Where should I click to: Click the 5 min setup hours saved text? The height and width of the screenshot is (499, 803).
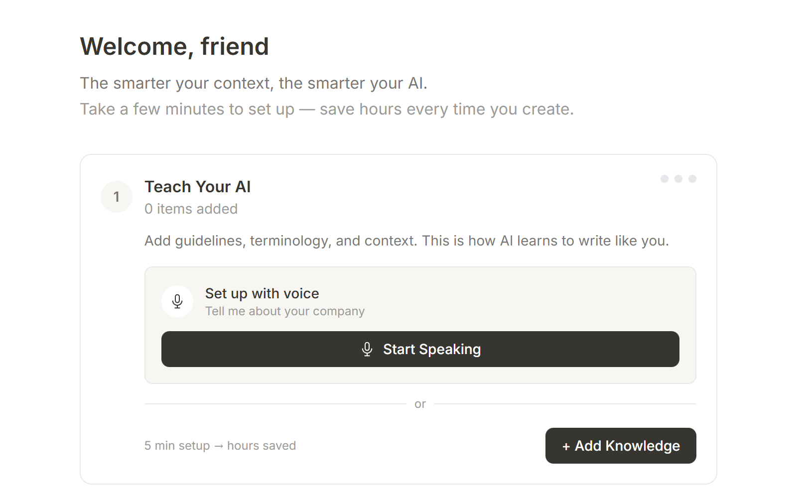pos(220,445)
